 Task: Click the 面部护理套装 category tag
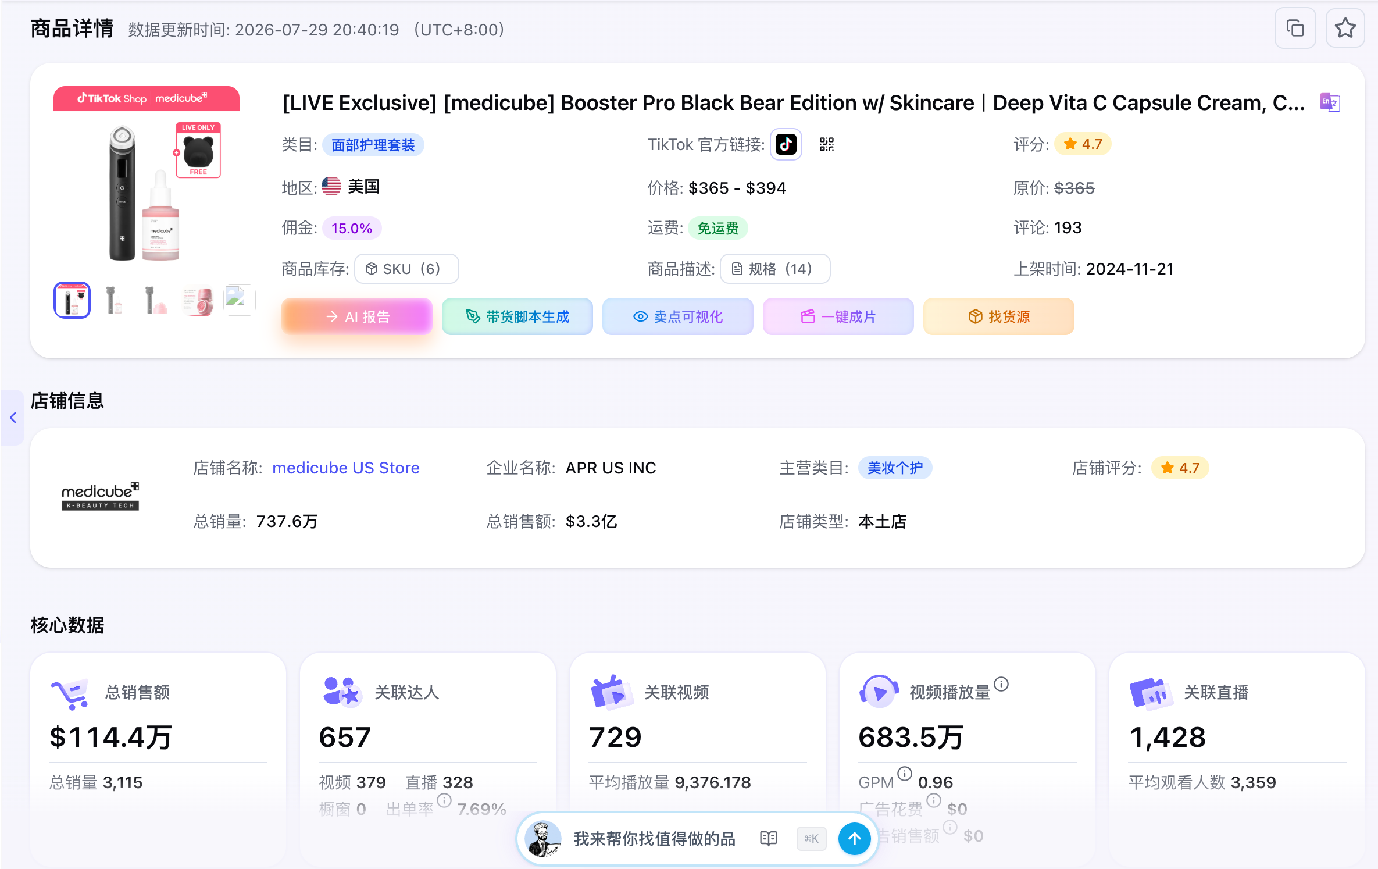(x=373, y=145)
